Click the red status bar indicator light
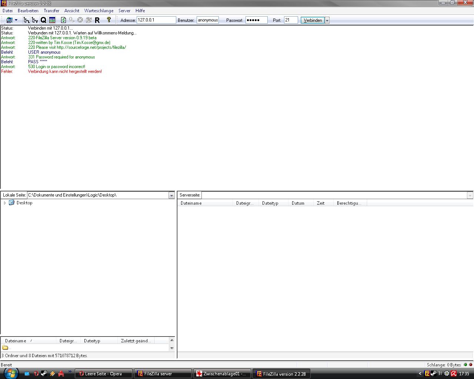474x379 pixels. pos(471,365)
